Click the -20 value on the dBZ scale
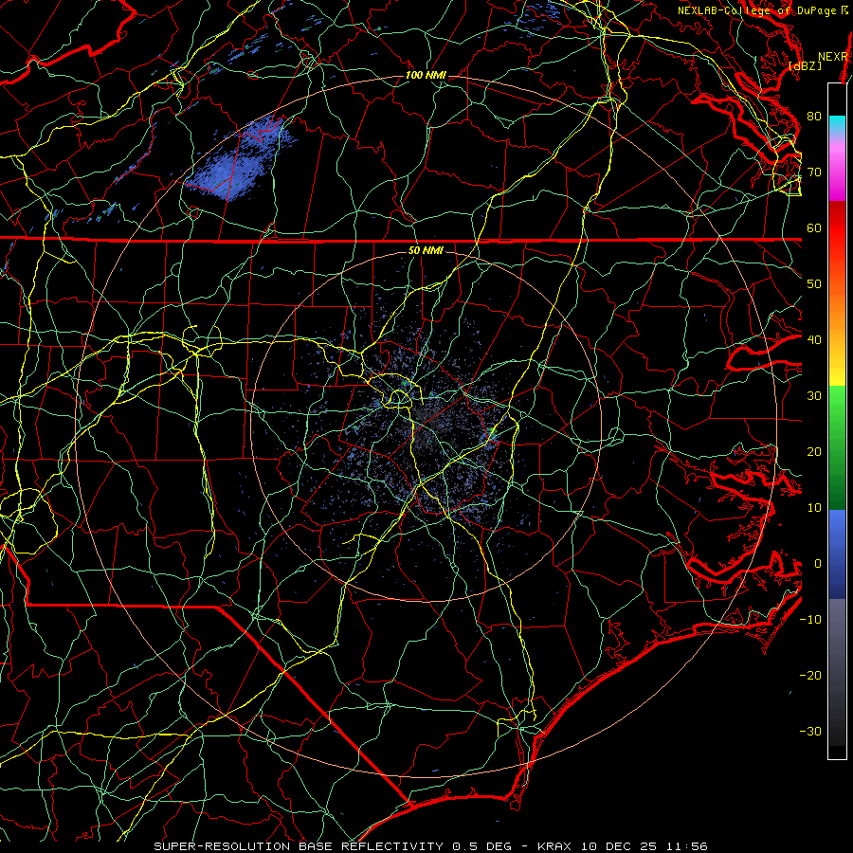Screen dimensions: 853x853 [x=810, y=675]
